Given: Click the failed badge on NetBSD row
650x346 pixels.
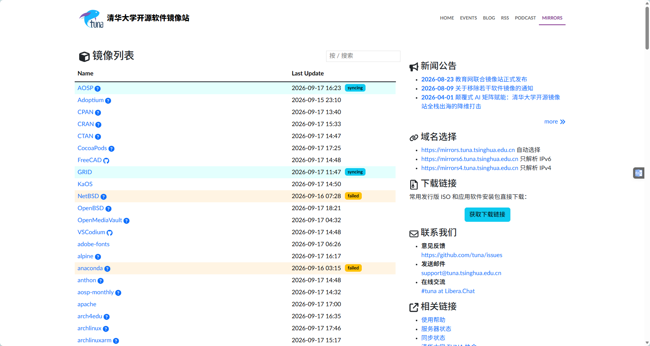Looking at the screenshot, I should coord(353,196).
